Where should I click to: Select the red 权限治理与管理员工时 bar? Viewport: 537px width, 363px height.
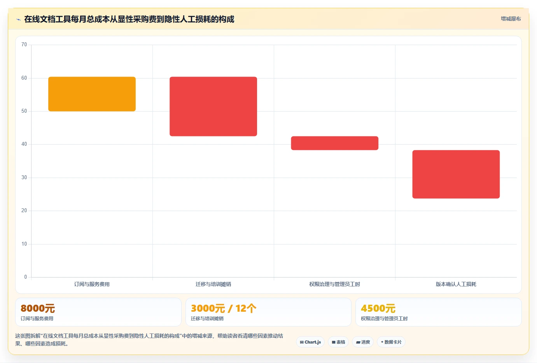click(334, 143)
